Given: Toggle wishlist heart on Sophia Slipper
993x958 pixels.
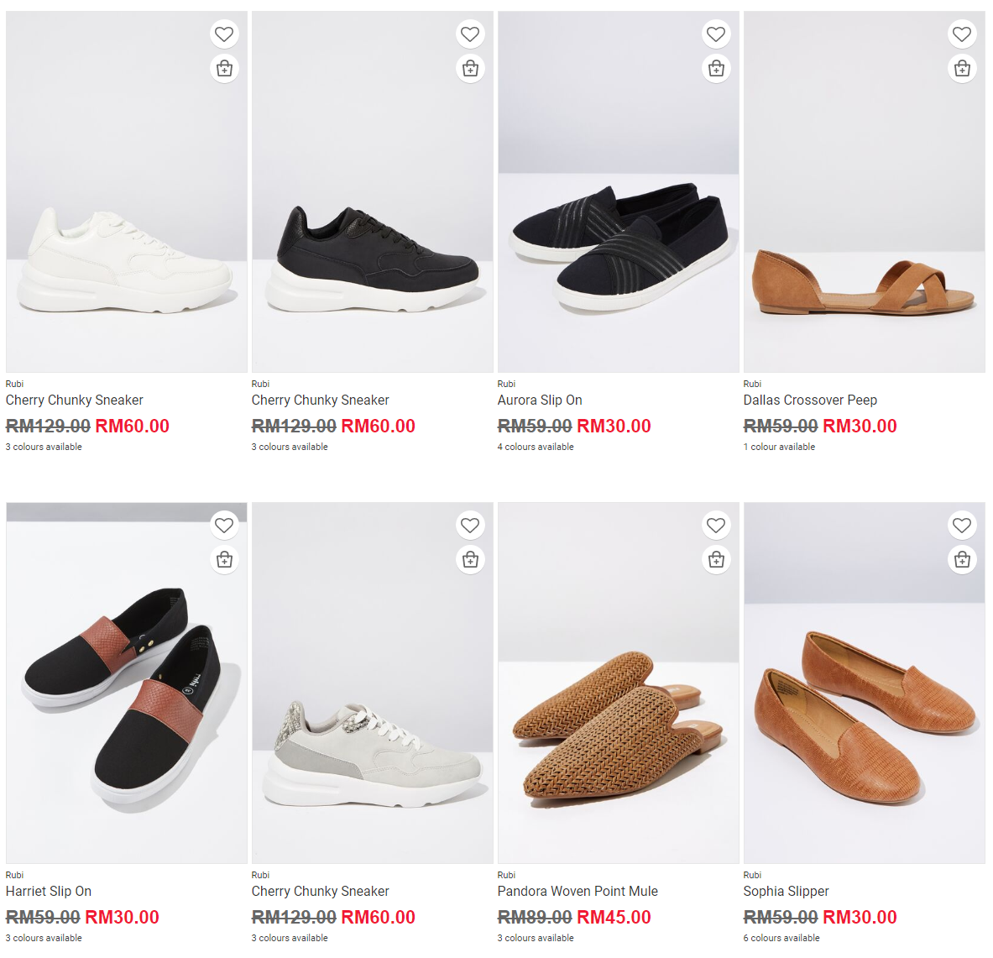Looking at the screenshot, I should (962, 526).
